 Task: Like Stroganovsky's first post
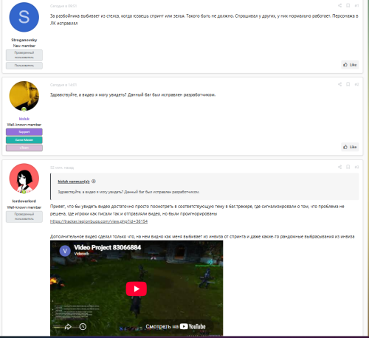[x=350, y=65]
